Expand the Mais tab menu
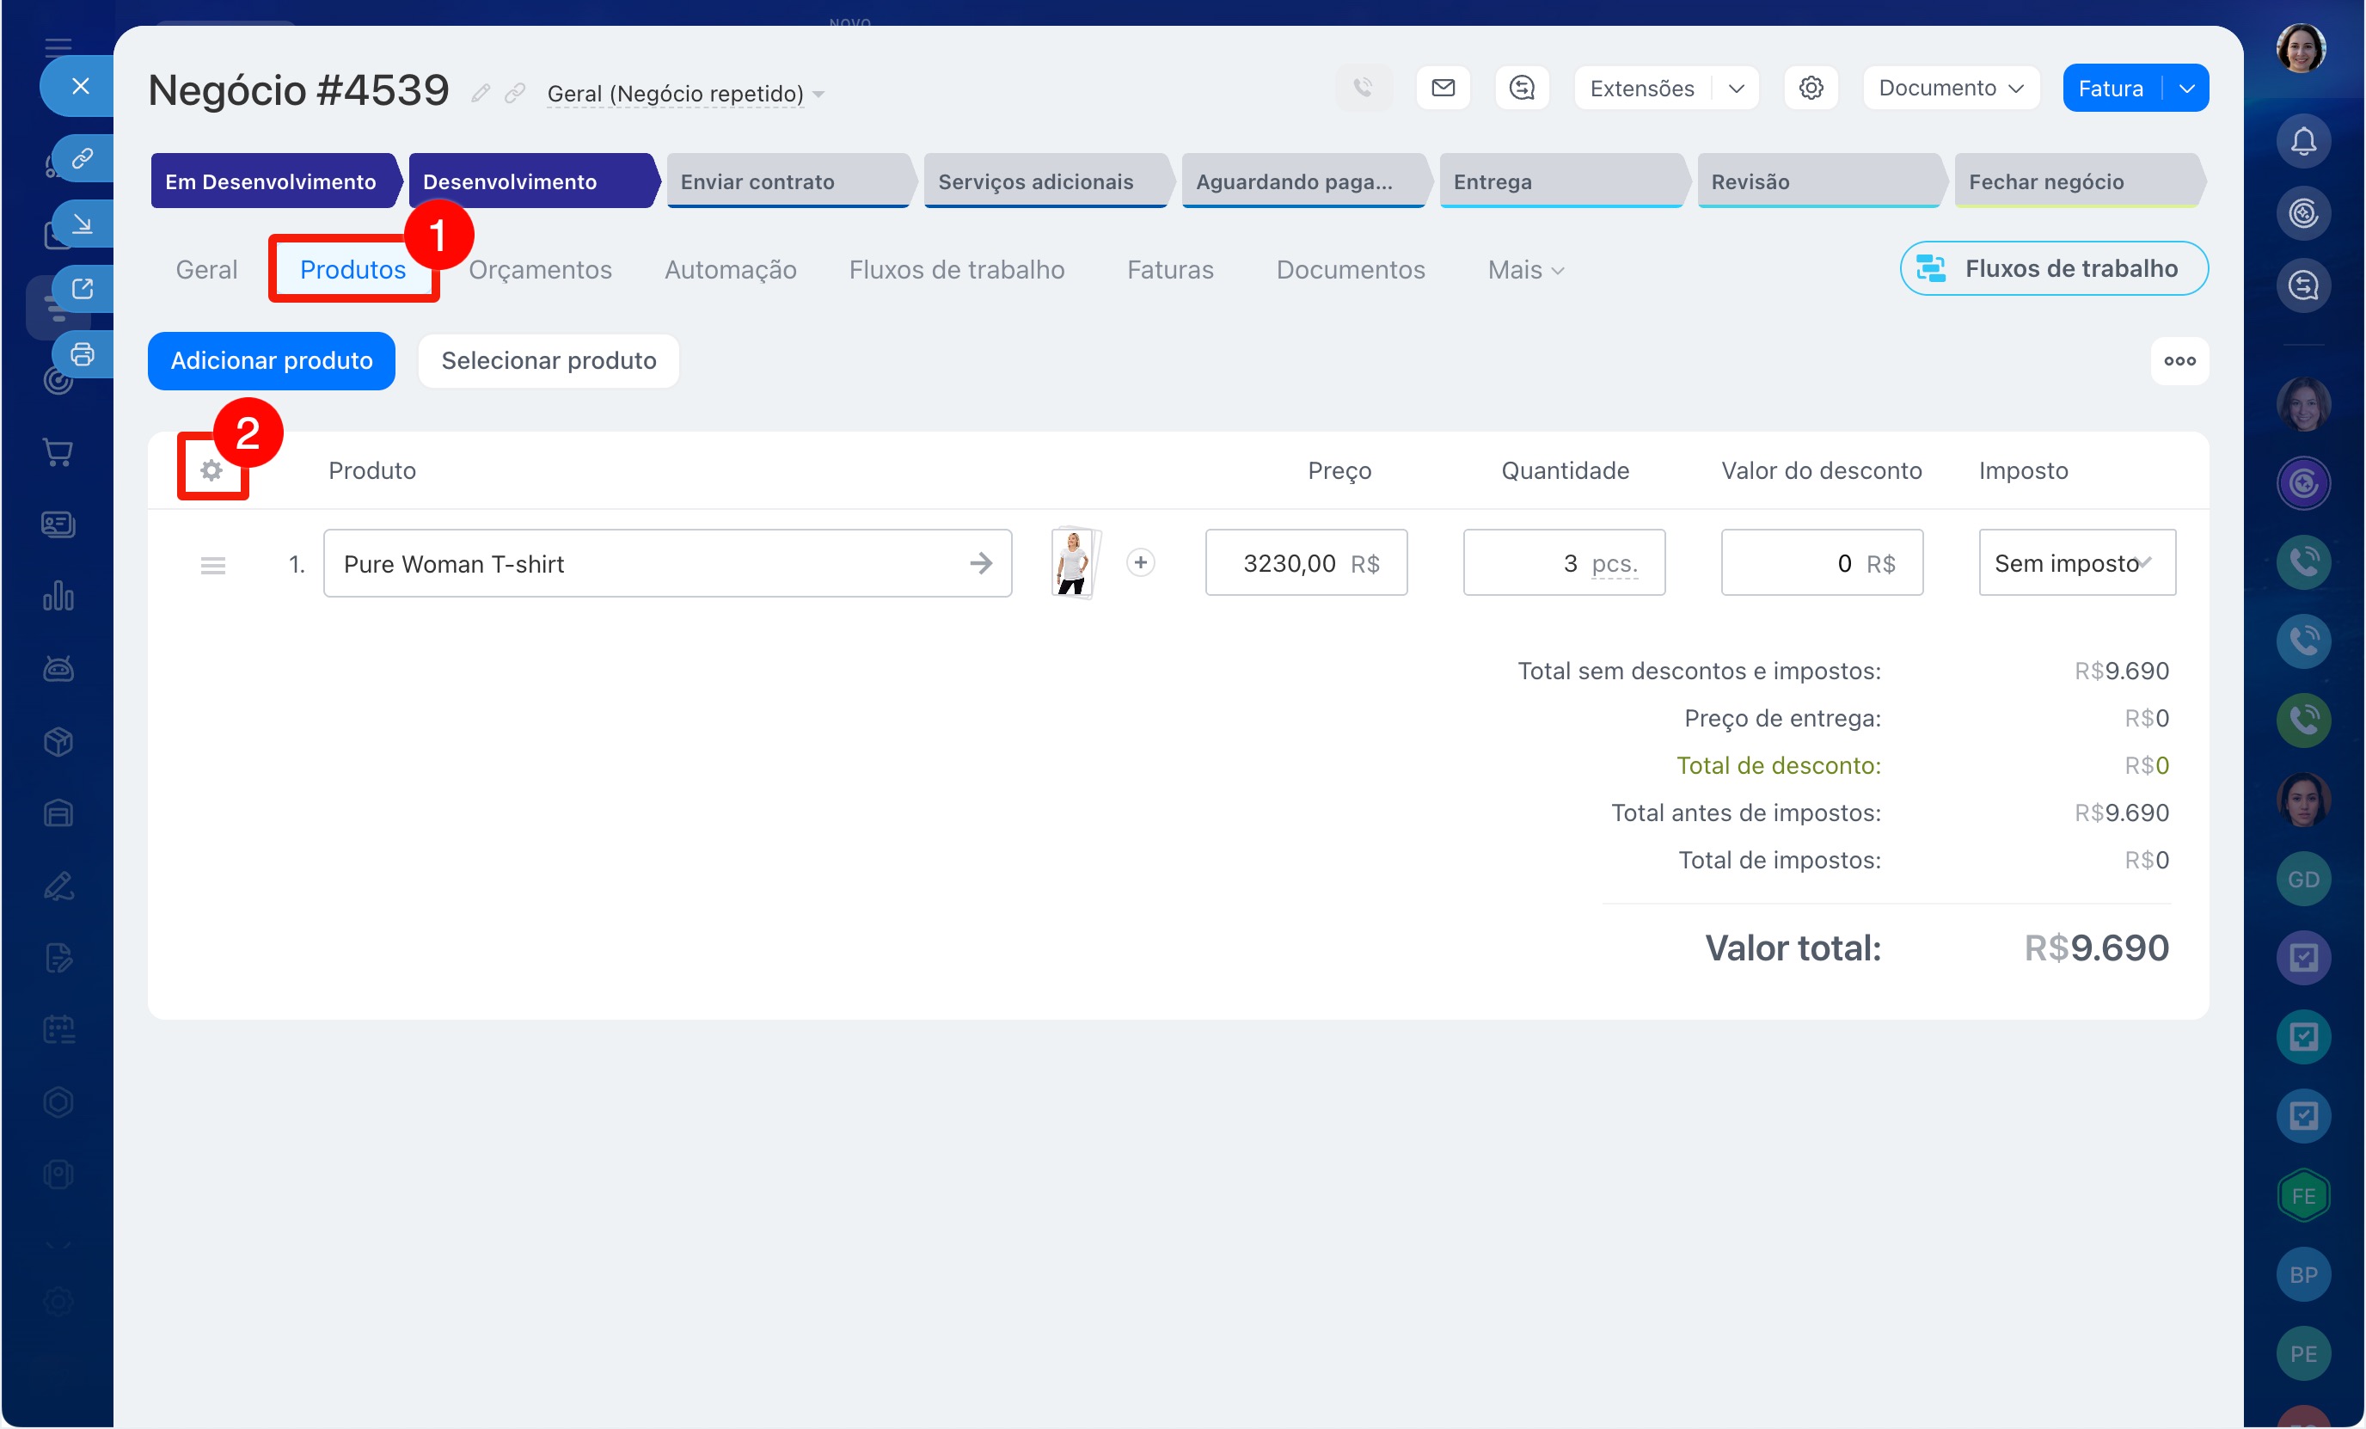 tap(1525, 270)
